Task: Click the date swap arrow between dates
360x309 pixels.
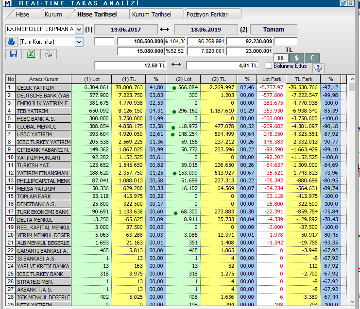Action: click(x=164, y=29)
